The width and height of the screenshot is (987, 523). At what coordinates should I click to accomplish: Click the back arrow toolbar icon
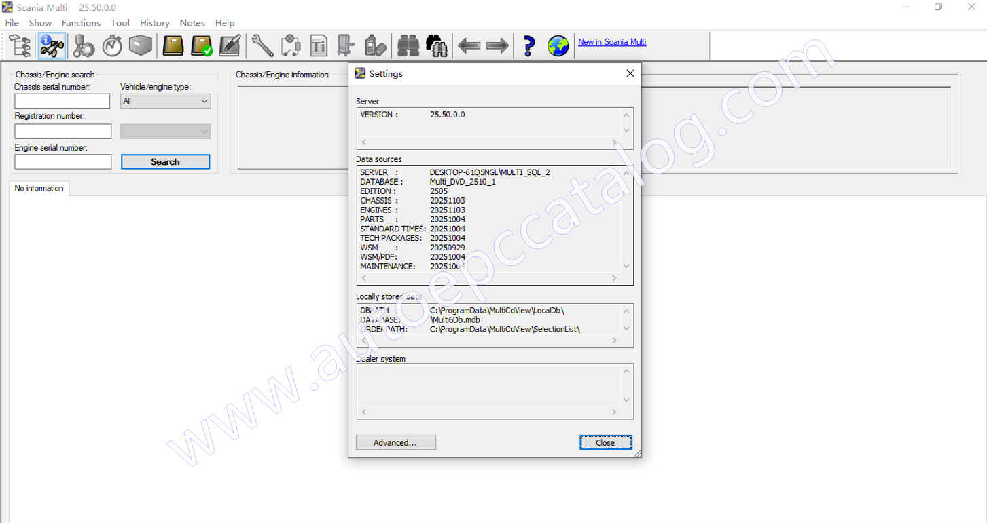point(469,46)
